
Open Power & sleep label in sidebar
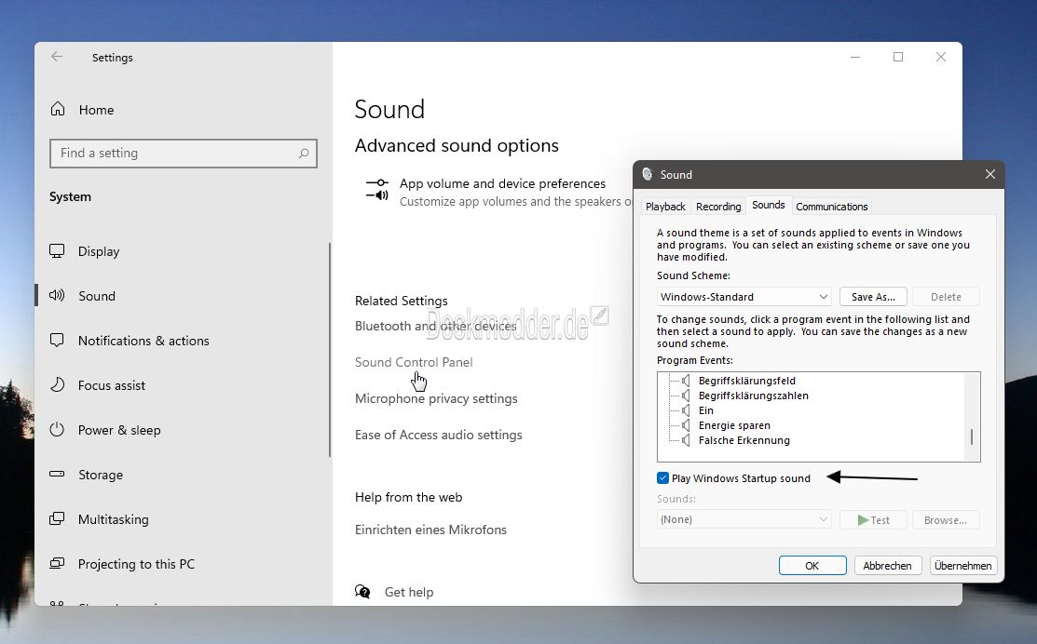[119, 430]
